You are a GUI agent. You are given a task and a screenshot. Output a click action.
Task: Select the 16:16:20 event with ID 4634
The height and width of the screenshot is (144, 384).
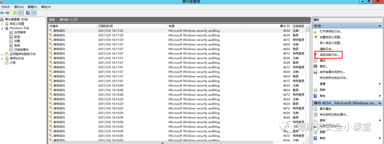(x=177, y=99)
